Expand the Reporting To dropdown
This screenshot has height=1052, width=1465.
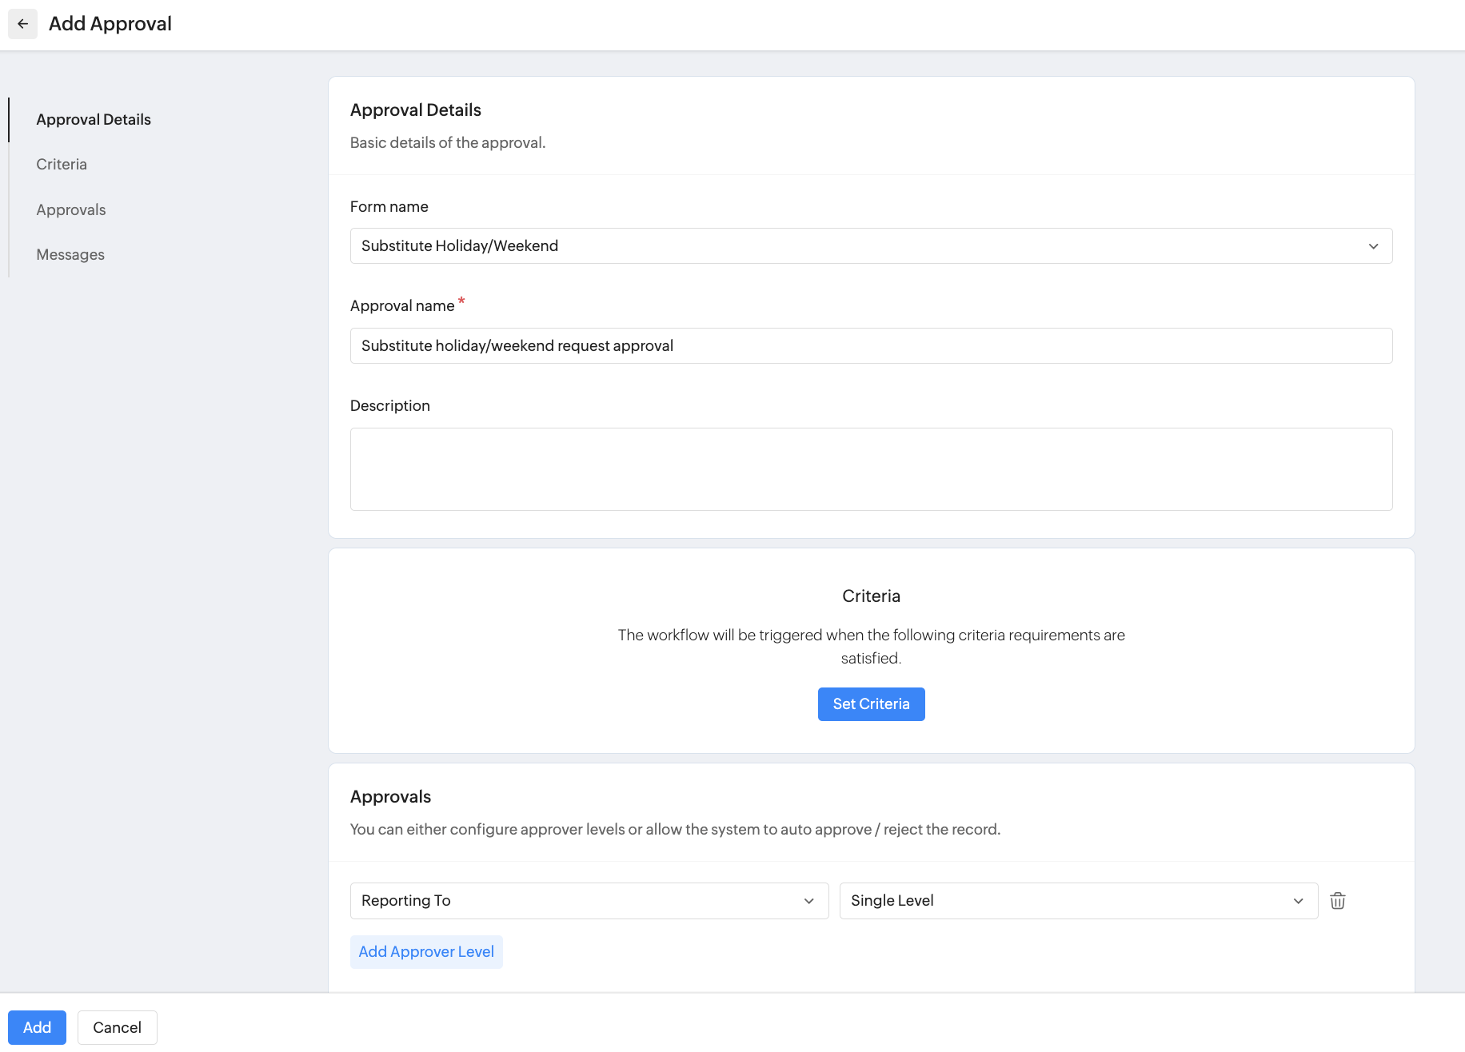click(x=589, y=901)
